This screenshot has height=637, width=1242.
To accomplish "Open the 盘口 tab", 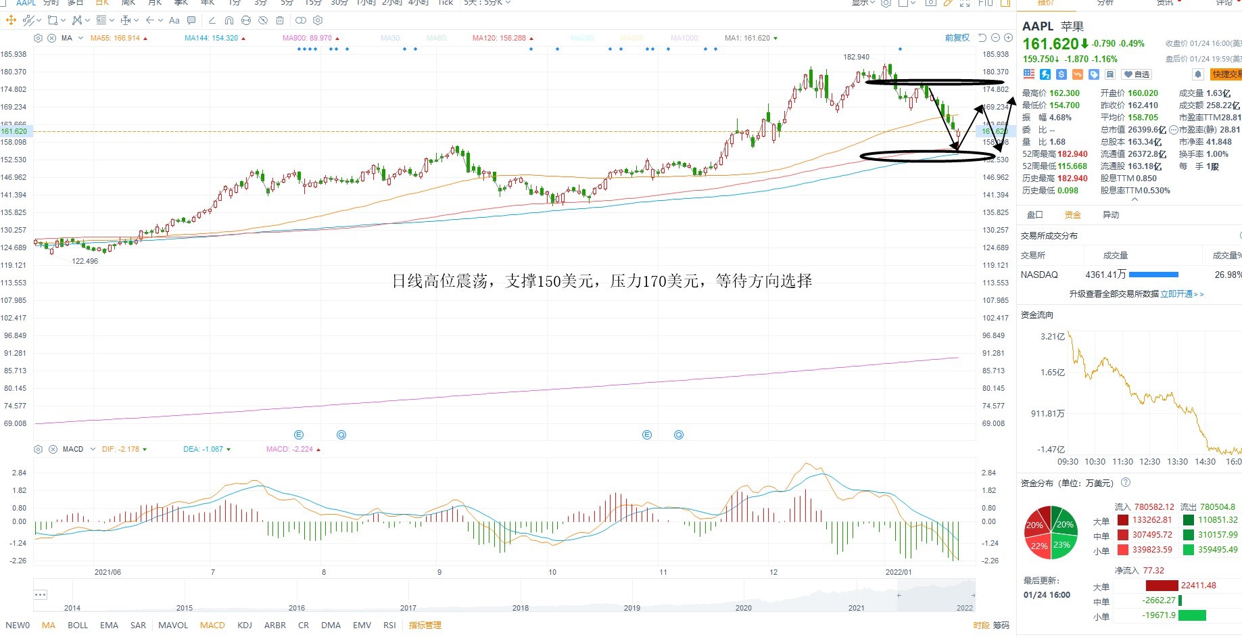I will point(1035,215).
